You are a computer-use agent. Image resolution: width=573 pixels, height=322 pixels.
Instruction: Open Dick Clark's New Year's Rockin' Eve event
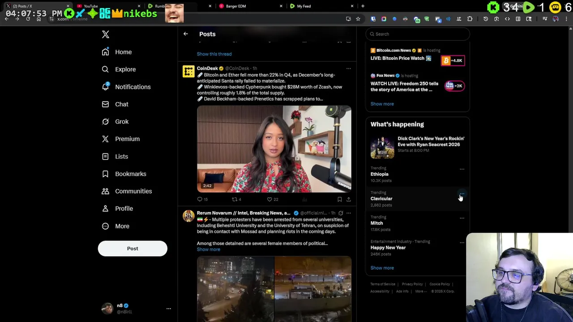(x=418, y=148)
